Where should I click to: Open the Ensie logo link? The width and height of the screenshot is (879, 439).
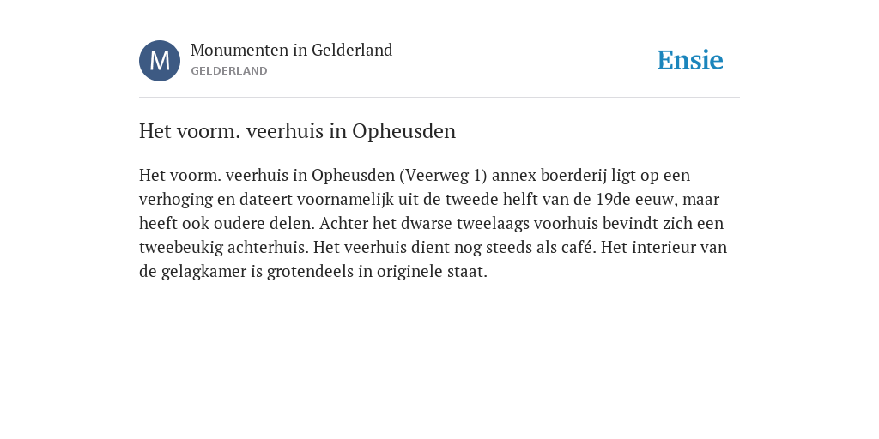(x=690, y=60)
